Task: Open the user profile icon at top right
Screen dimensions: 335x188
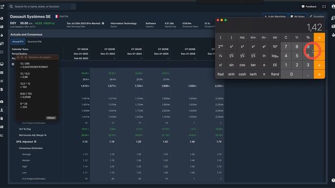Action: pos(333,7)
